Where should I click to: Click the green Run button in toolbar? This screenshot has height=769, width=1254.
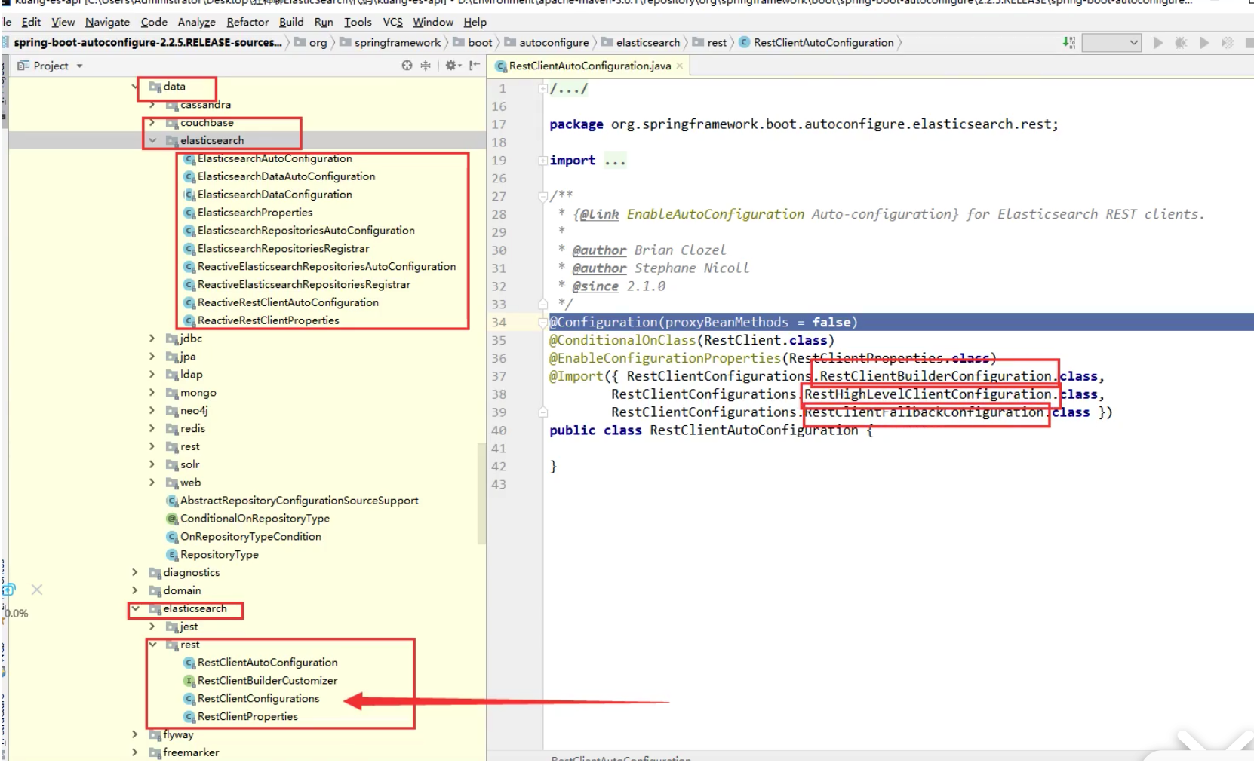[x=1158, y=43]
